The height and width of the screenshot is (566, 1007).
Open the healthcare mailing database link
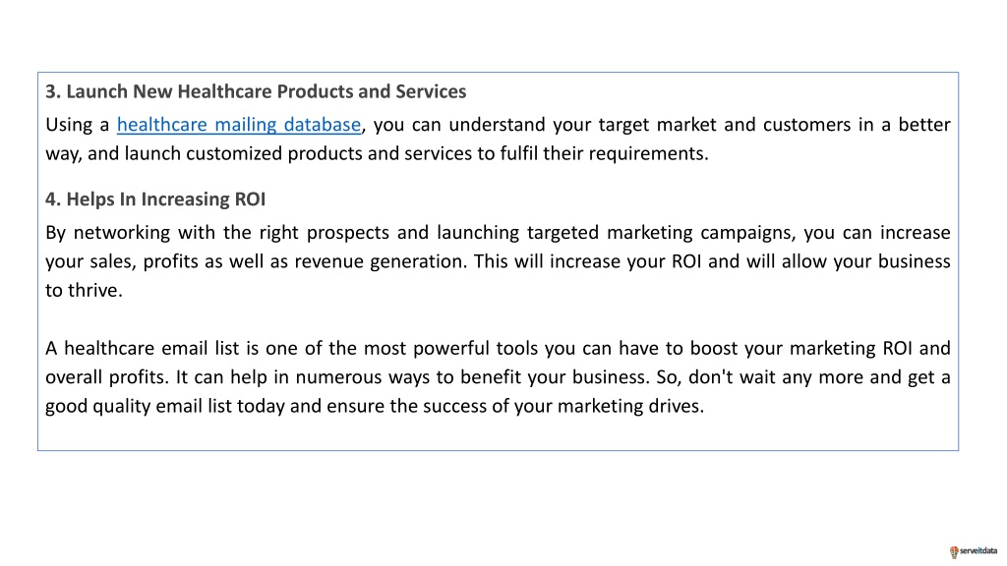239,125
